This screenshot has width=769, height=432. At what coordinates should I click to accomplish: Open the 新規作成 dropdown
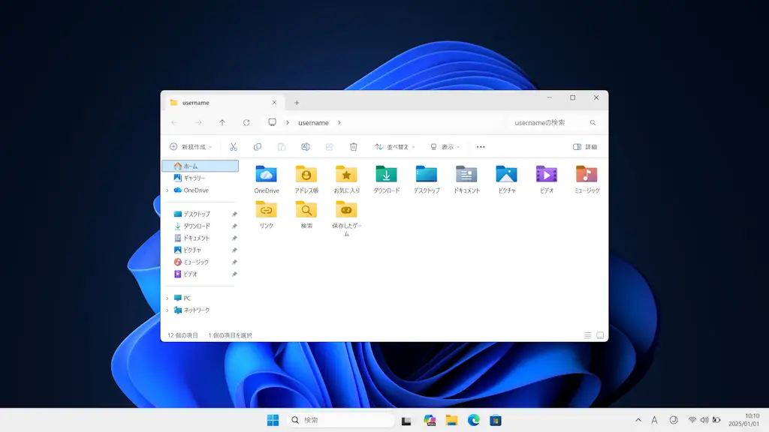tap(191, 147)
